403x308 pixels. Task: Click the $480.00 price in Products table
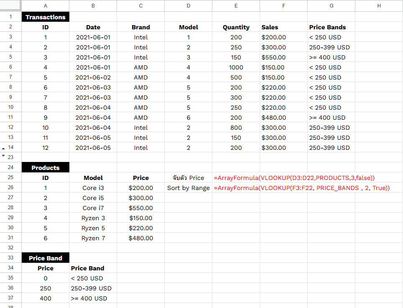(x=140, y=238)
